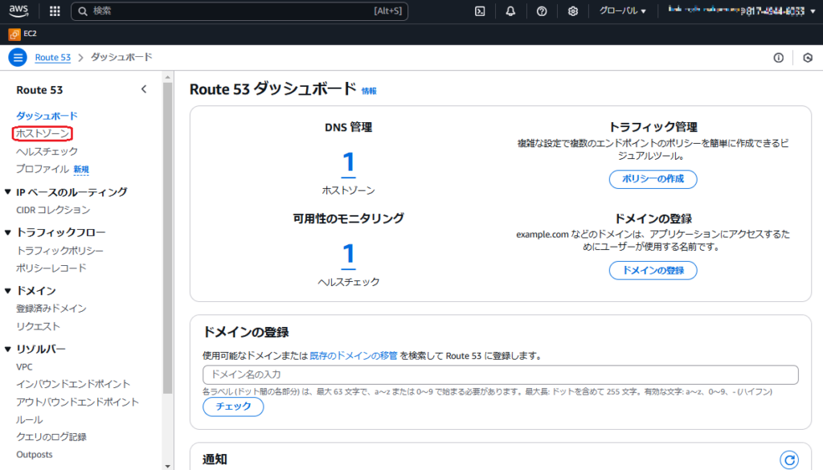Image resolution: width=823 pixels, height=470 pixels.
Task: Click the 新規 badge next to プロファイル
Action: 81,170
